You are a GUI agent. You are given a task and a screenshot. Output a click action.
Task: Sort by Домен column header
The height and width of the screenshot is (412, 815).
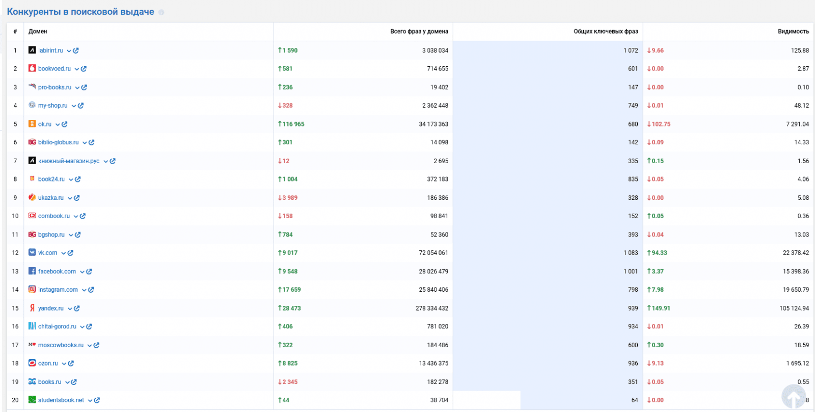(x=38, y=32)
